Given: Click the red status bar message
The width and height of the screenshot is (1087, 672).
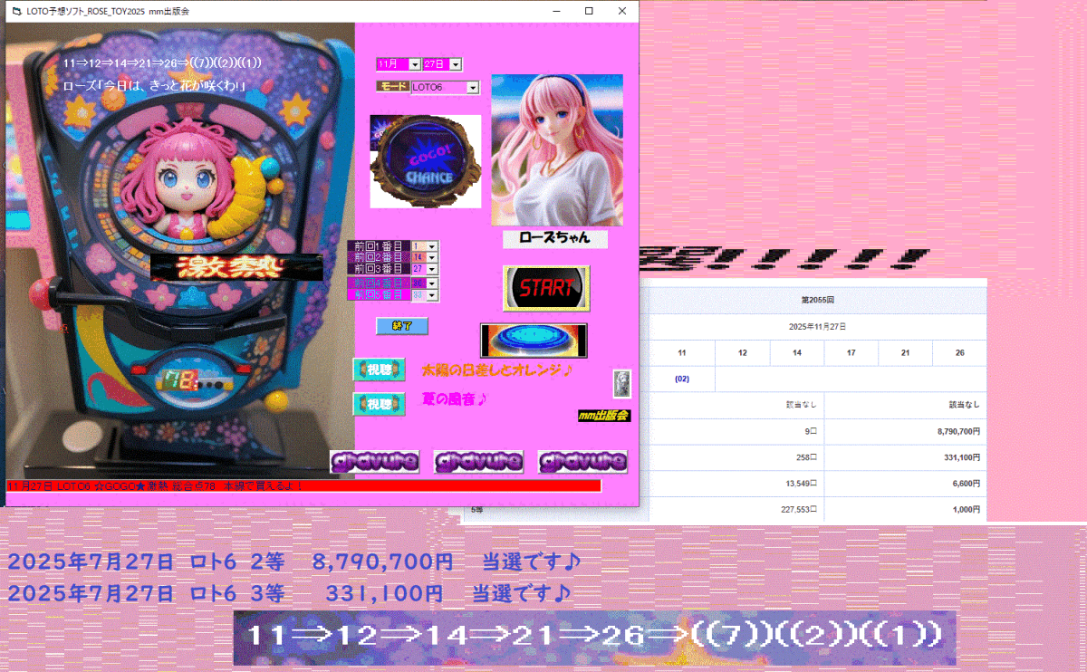Looking at the screenshot, I should 303,486.
